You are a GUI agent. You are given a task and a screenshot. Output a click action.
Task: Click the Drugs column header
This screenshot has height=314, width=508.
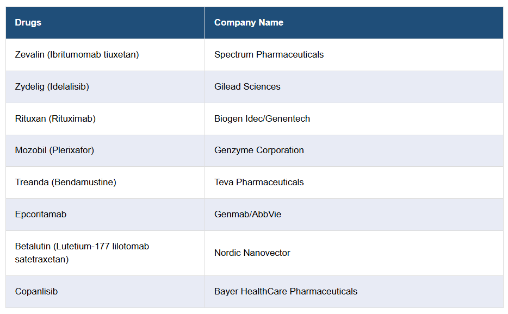28,23
